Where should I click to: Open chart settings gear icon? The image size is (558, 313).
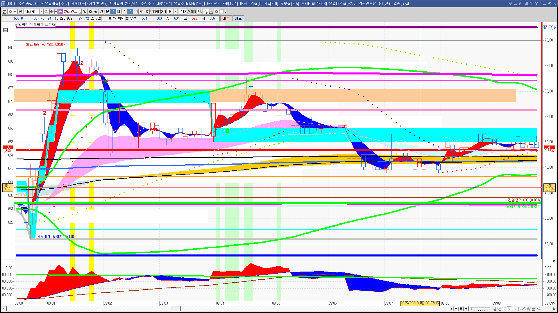pyautogui.click(x=217, y=12)
